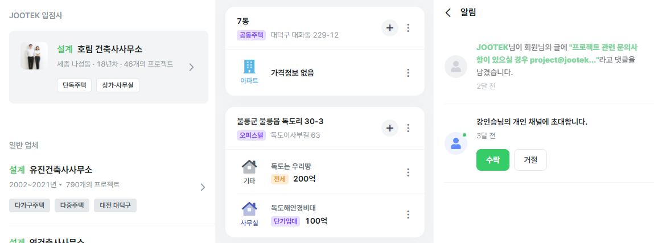
Task: Click the plus icon on the 7동 card
Action: pos(389,28)
